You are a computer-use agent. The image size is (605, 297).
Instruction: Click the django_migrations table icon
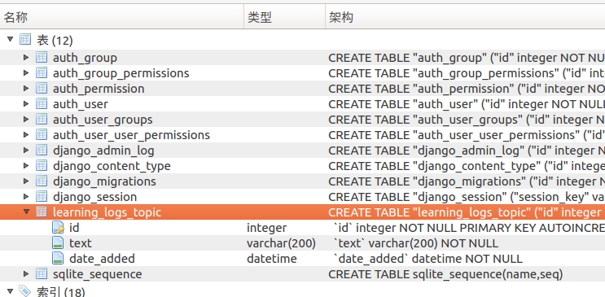(42, 181)
